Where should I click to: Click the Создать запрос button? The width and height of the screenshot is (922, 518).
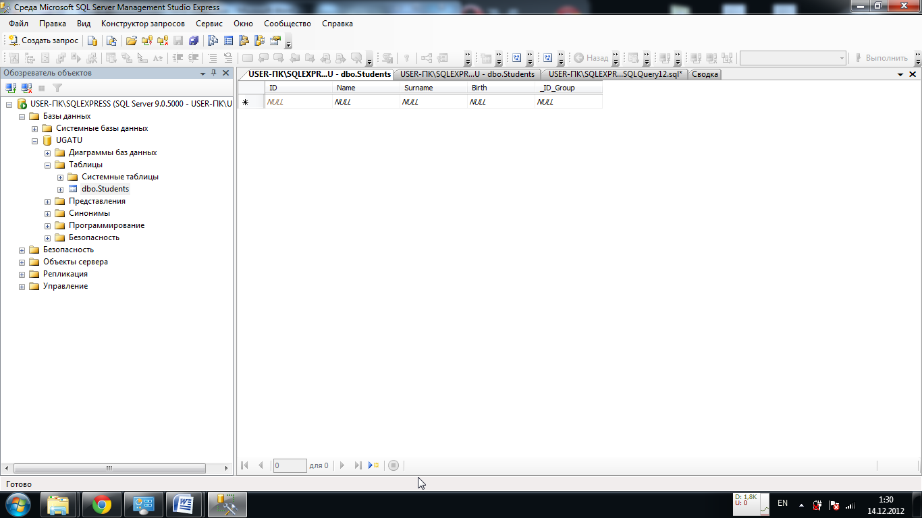coord(44,40)
